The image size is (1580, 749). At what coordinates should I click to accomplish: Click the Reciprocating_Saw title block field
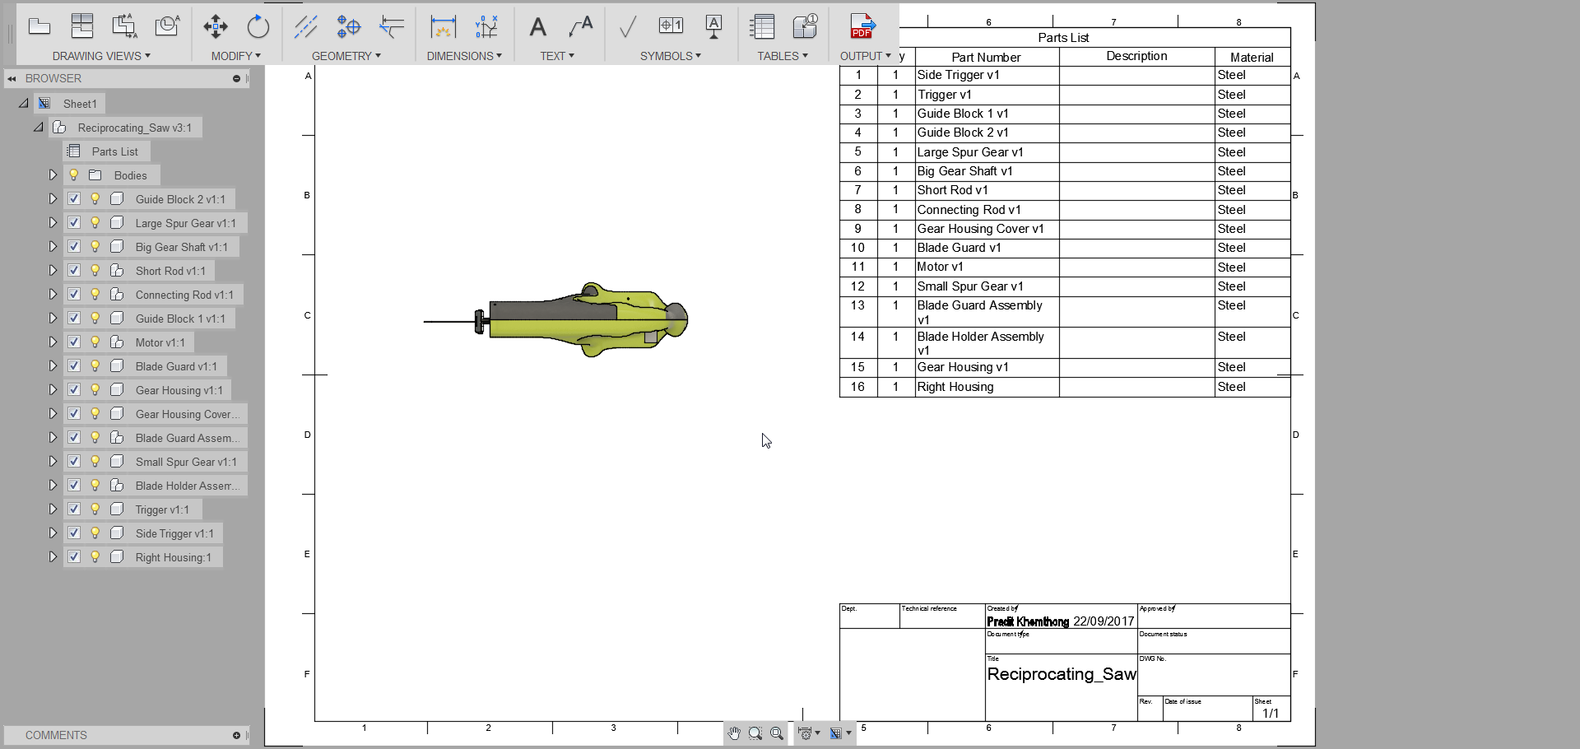[x=1061, y=674]
